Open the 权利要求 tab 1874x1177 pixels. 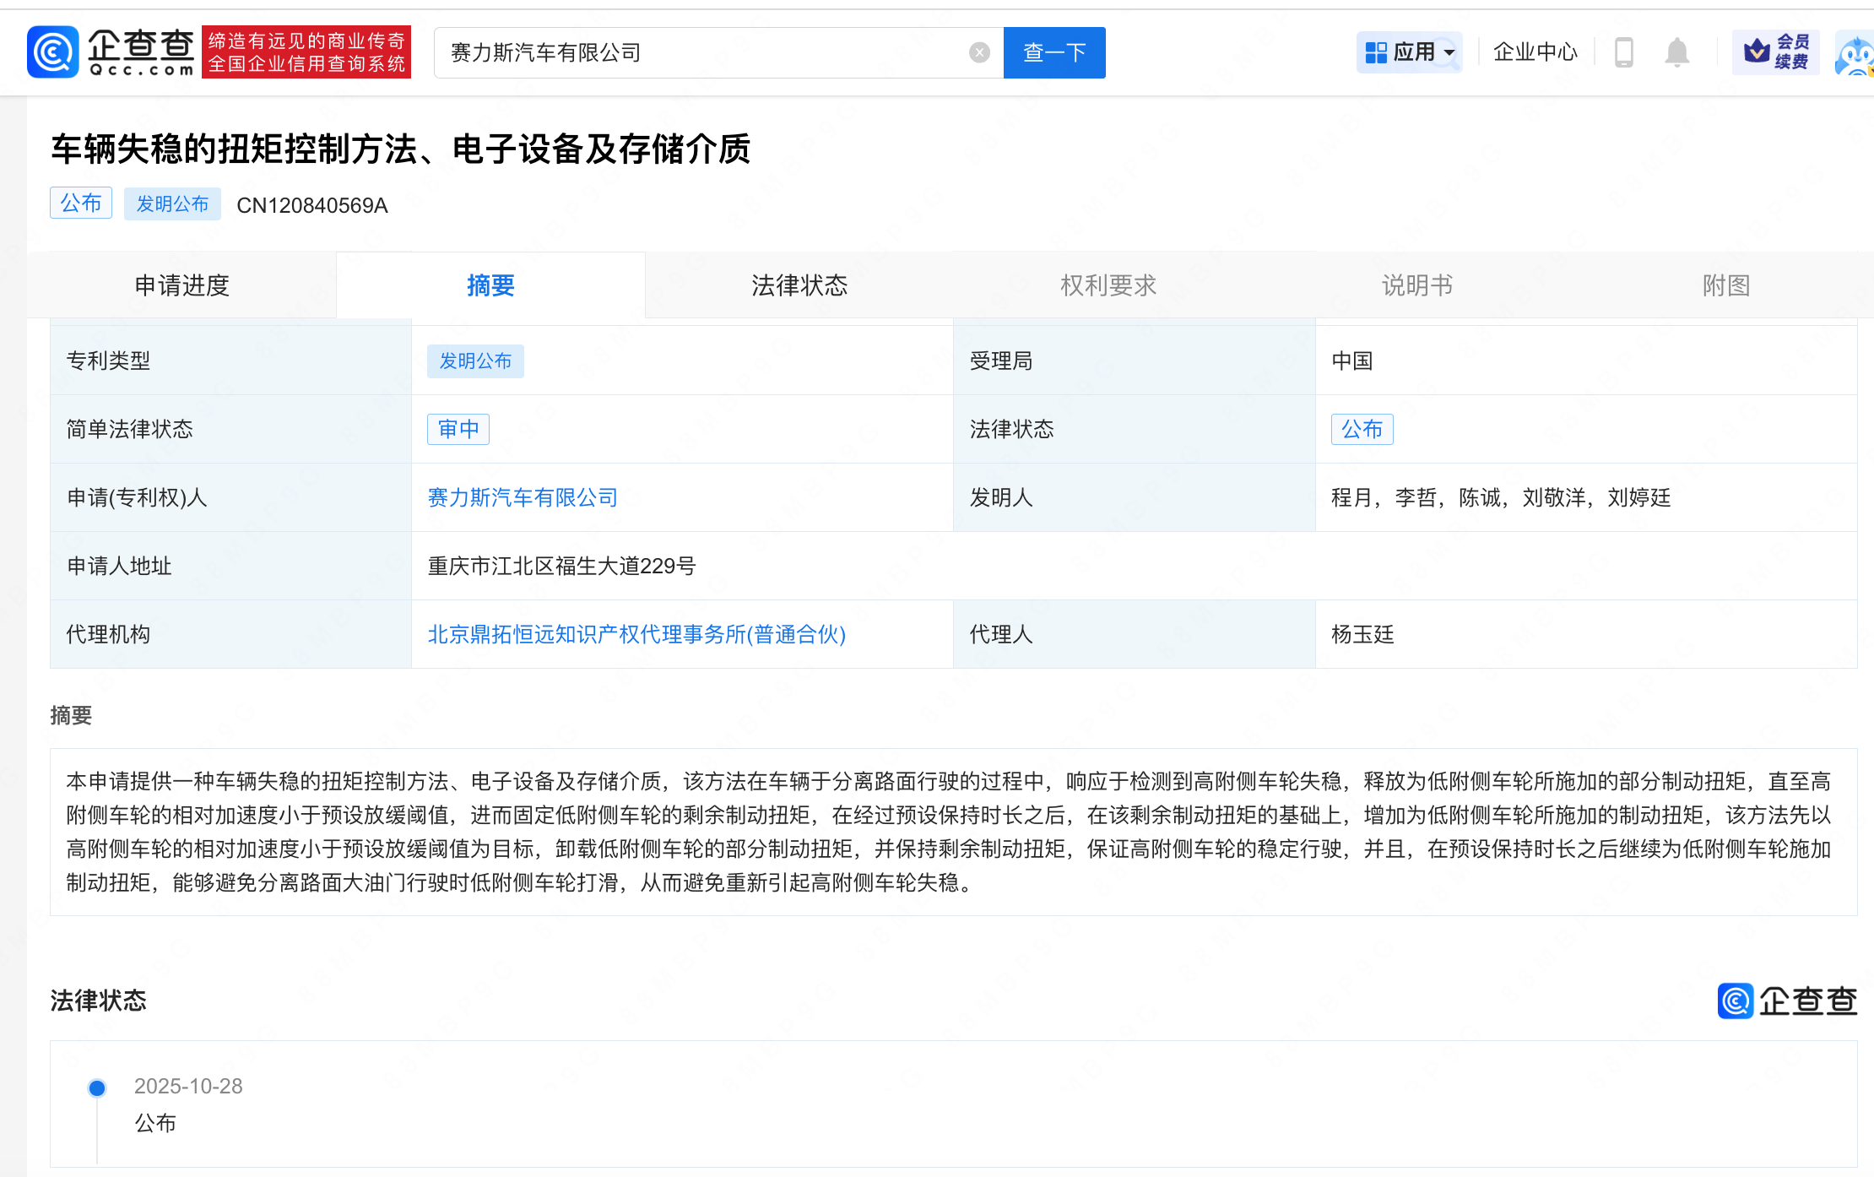tap(1107, 285)
